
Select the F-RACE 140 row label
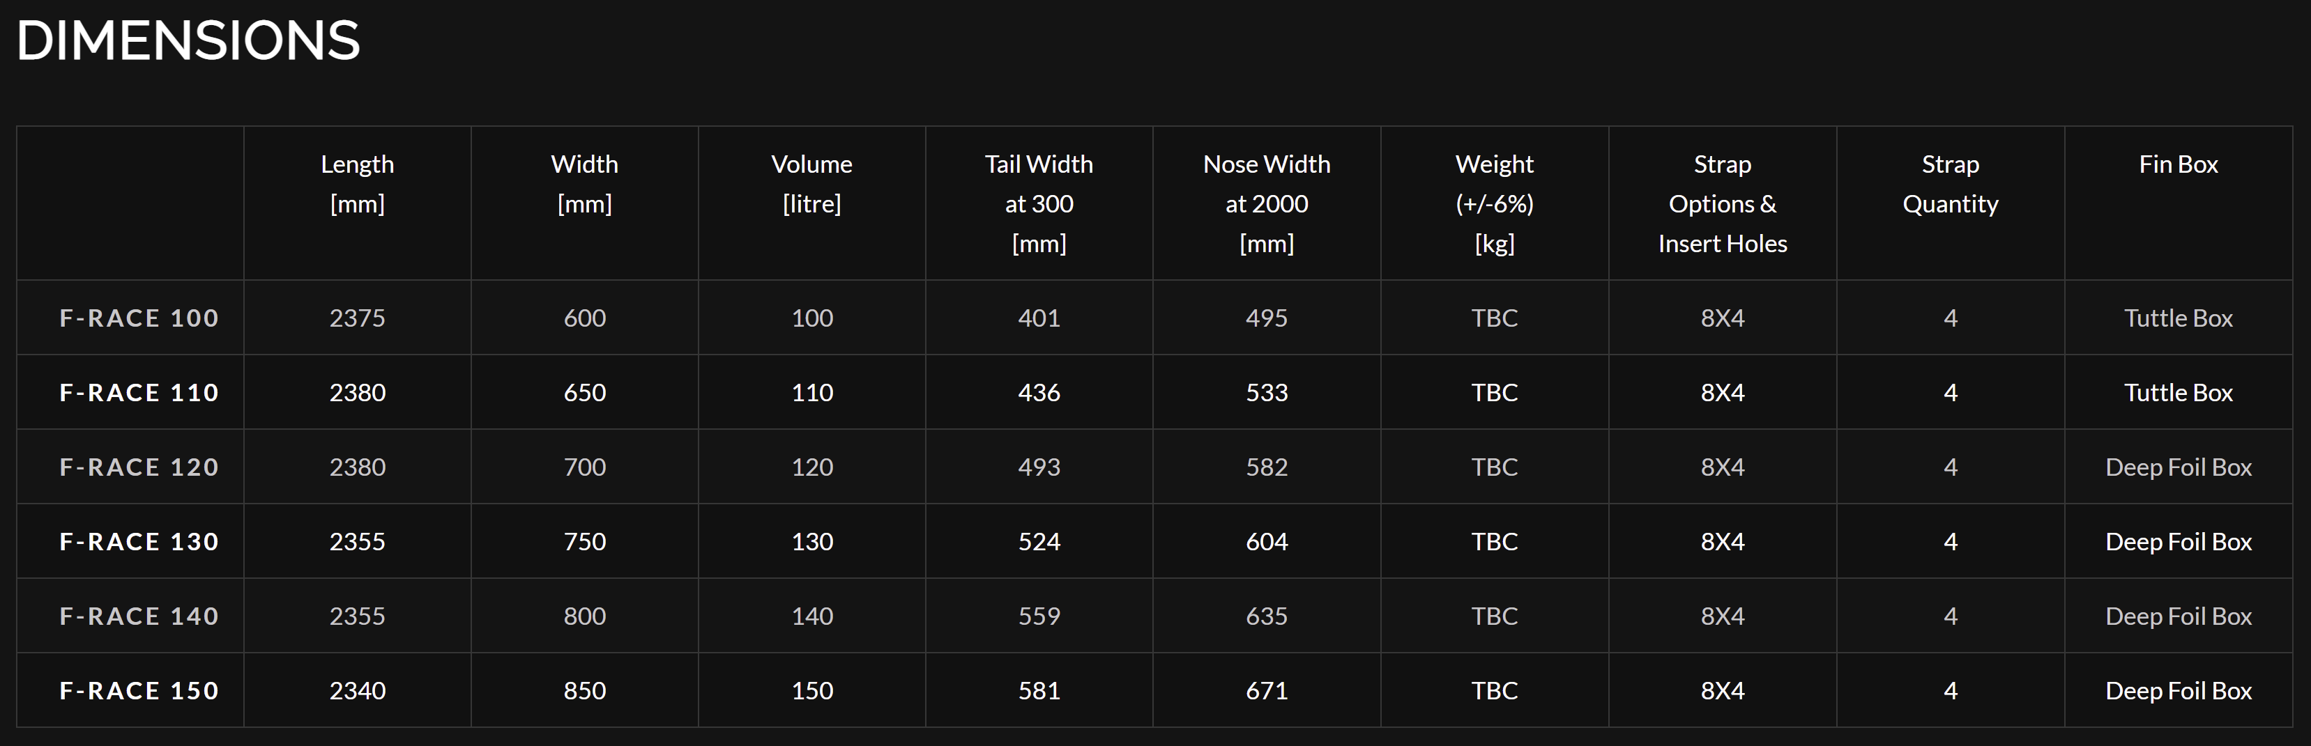(x=139, y=616)
